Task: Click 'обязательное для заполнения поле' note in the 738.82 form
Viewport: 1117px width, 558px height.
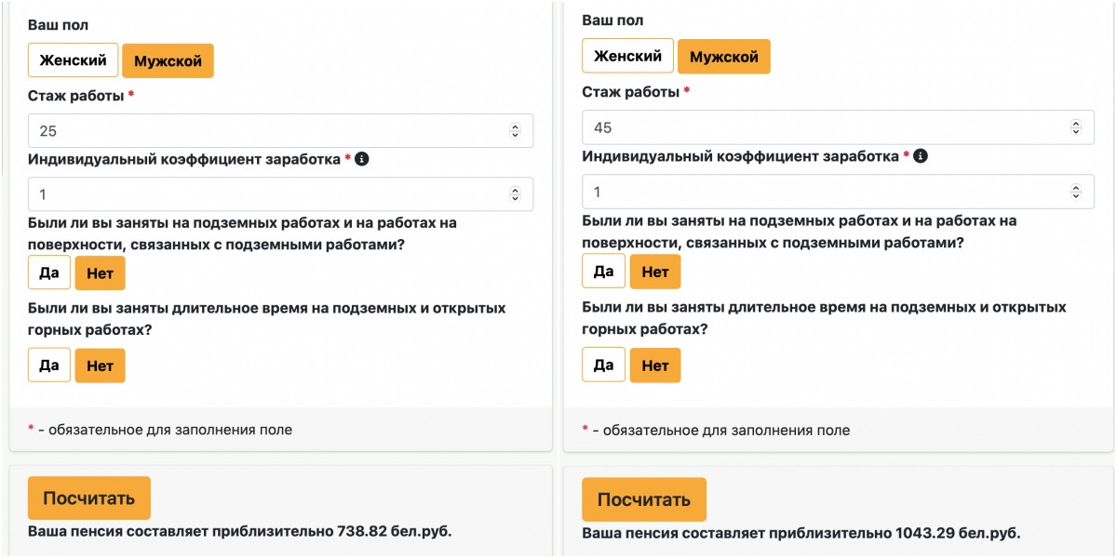Action: tap(170, 430)
